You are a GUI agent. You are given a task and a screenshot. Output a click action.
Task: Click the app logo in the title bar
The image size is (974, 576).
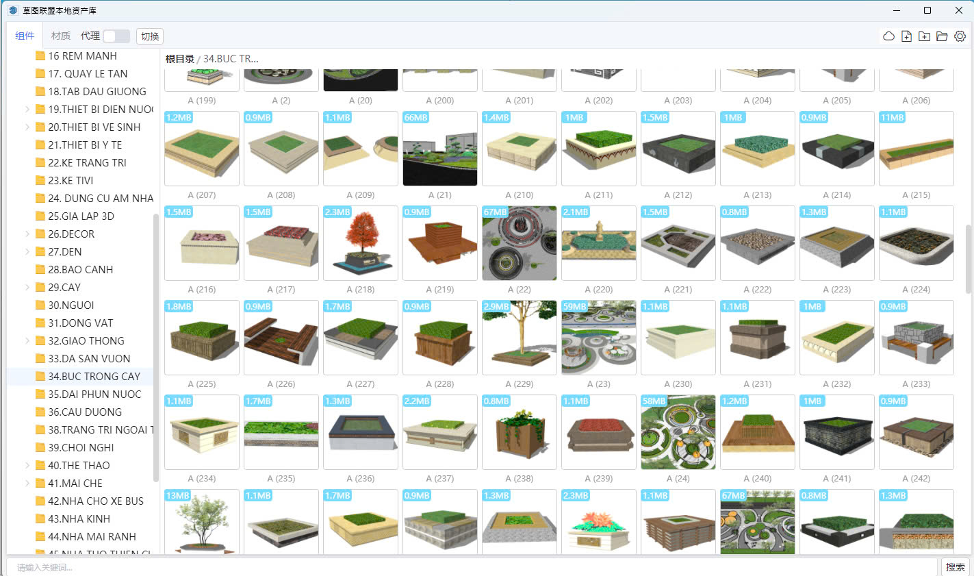[x=13, y=10]
